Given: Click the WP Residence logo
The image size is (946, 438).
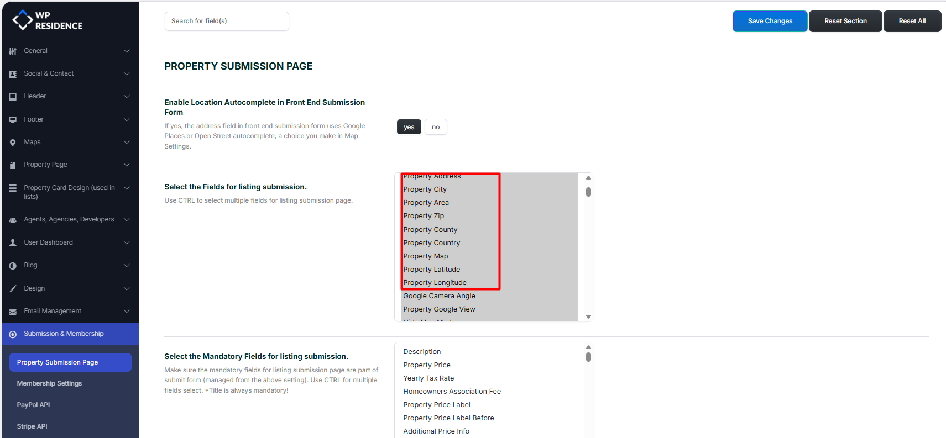Looking at the screenshot, I should [48, 20].
